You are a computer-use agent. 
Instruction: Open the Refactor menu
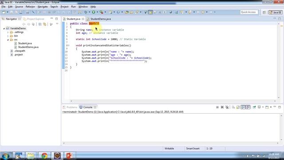tap(30, 7)
